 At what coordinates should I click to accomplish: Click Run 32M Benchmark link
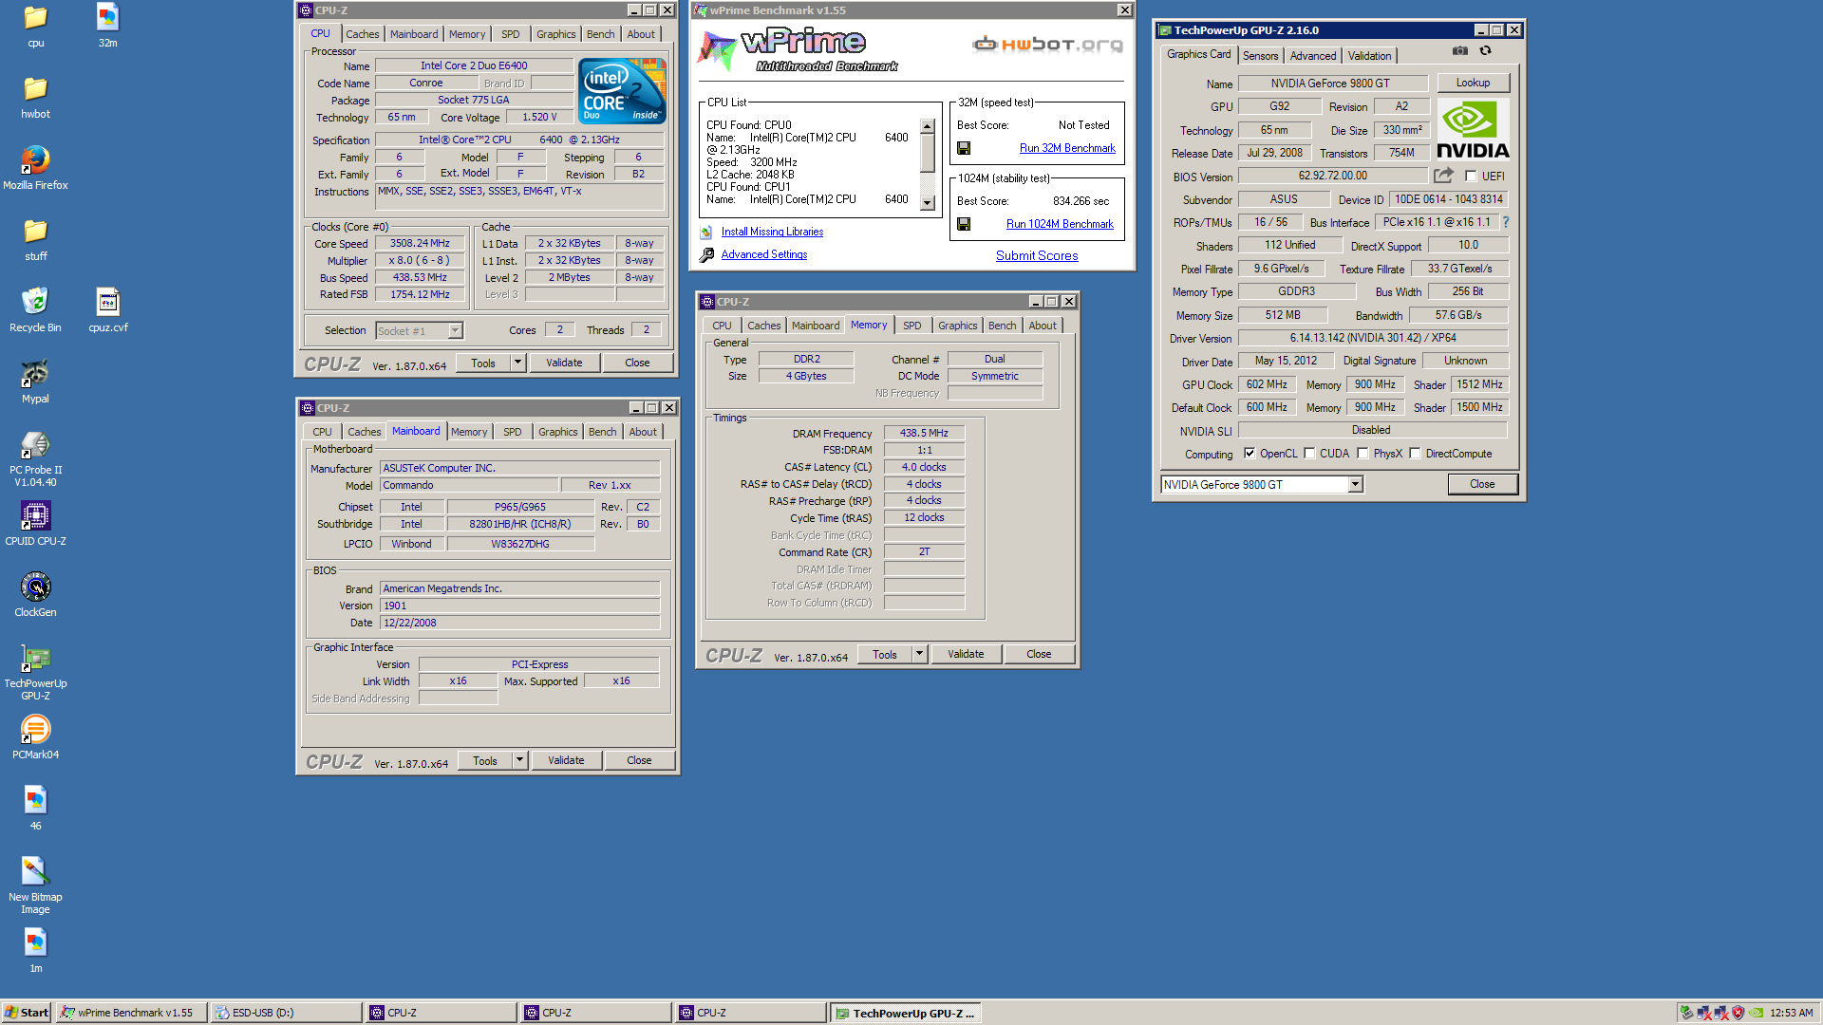click(1067, 148)
